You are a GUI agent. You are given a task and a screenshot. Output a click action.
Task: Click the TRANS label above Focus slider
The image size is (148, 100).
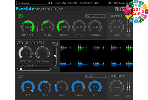[55, 45]
